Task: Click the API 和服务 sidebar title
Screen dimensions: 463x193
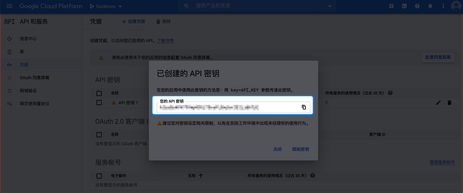Action: point(34,21)
